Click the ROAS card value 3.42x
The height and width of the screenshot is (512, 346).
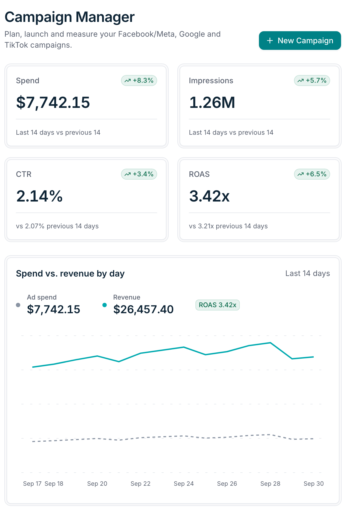209,196
